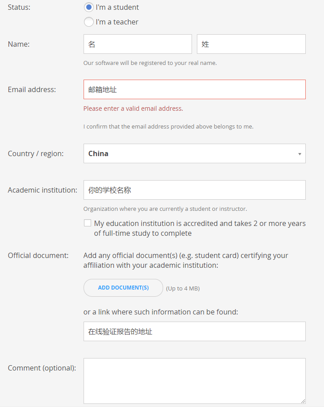The image size is (324, 407).
Task: Click the "Comment (optional):" label
Action: point(42,368)
